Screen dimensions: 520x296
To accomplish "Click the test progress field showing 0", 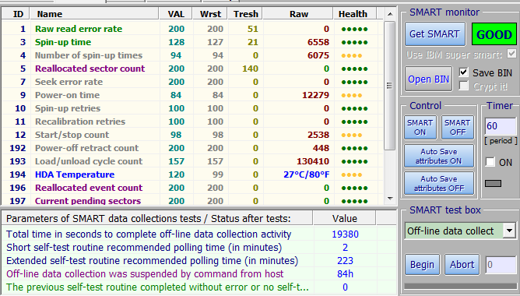I will click(x=501, y=265).
